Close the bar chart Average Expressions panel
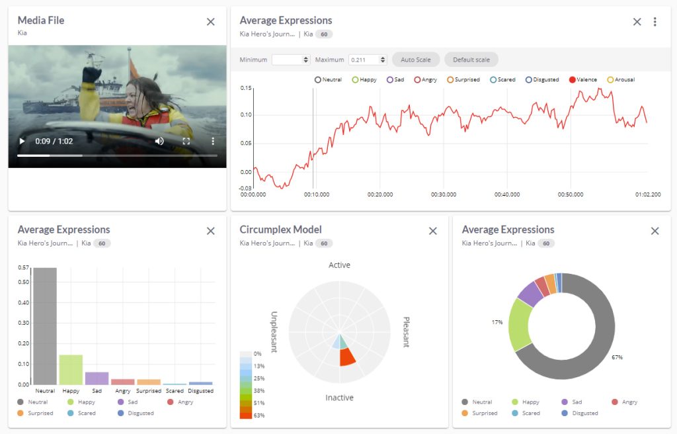 [211, 231]
